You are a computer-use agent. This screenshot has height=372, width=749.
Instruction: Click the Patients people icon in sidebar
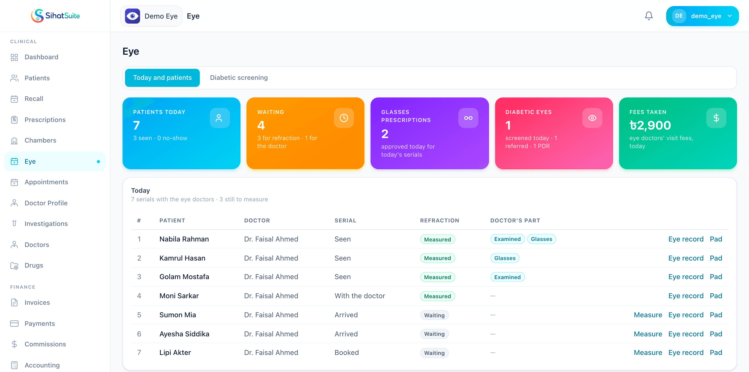(x=14, y=78)
